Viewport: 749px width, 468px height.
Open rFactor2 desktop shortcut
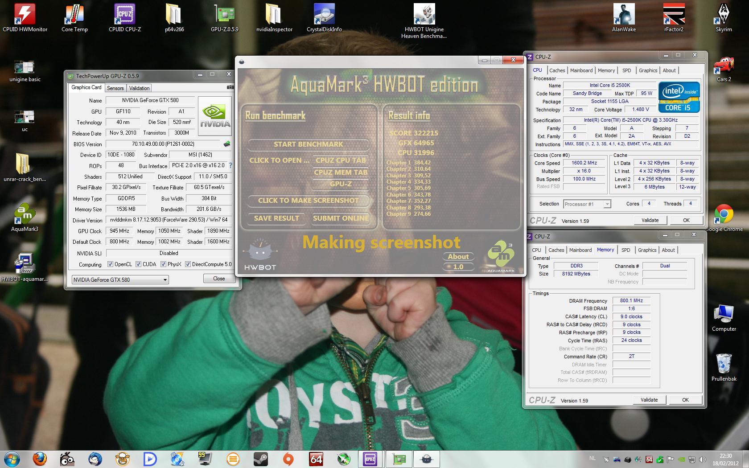click(674, 18)
